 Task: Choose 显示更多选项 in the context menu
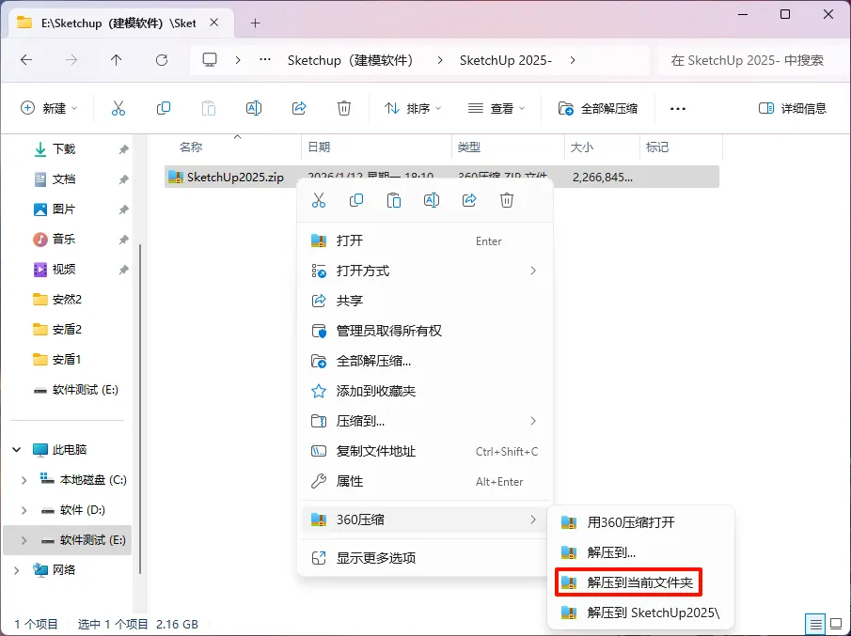[425, 557]
